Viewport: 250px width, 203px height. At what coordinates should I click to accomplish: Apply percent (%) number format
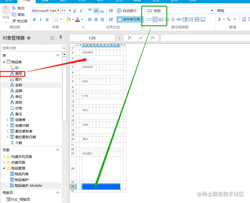point(229,19)
